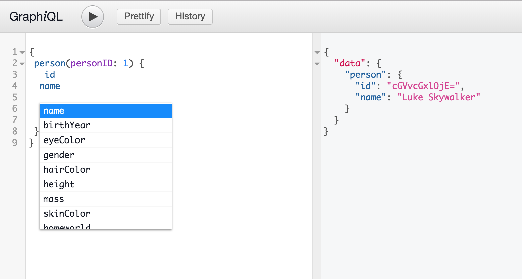This screenshot has width=522, height=279.
Task: Click the personID argument in the query
Action: tap(91, 63)
